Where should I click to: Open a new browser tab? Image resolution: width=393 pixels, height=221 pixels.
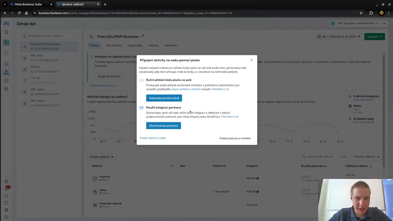tap(105, 4)
